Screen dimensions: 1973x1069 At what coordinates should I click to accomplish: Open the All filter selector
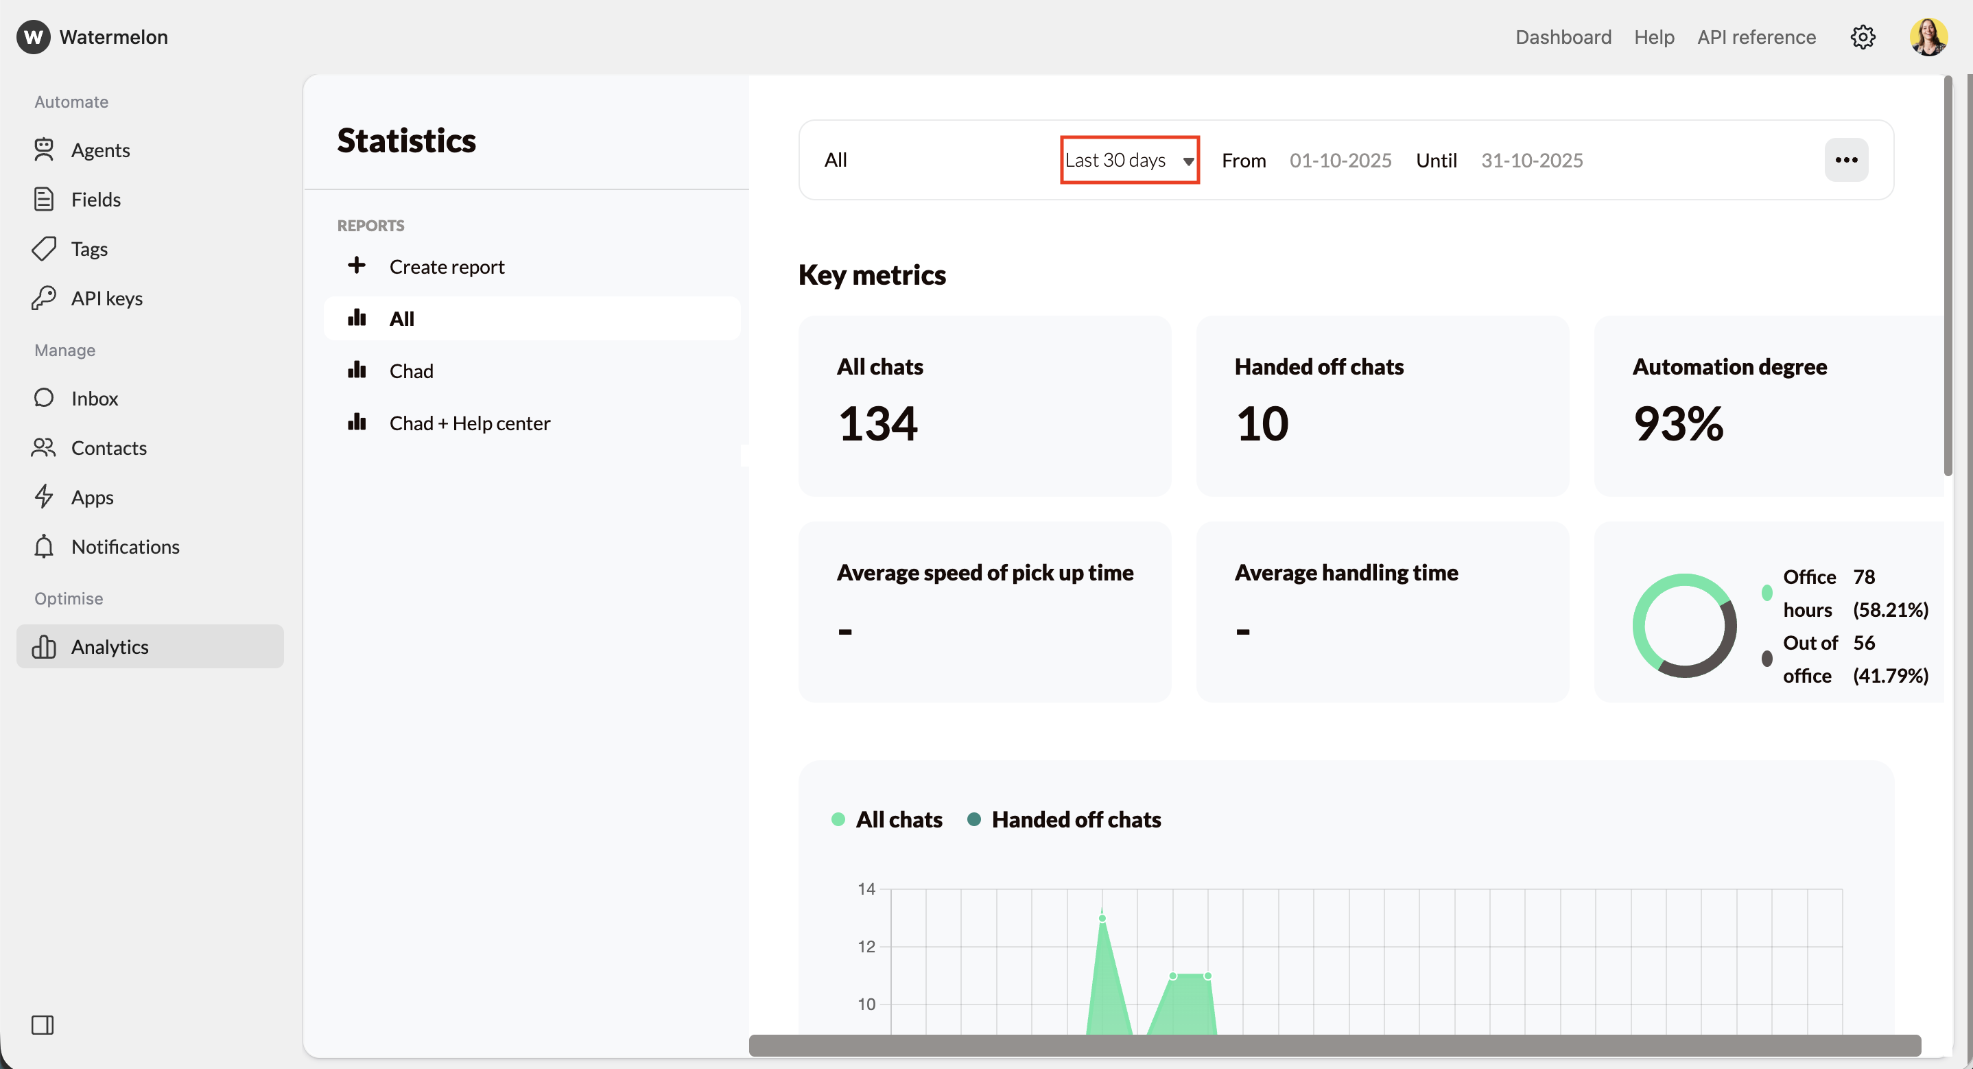coord(836,160)
